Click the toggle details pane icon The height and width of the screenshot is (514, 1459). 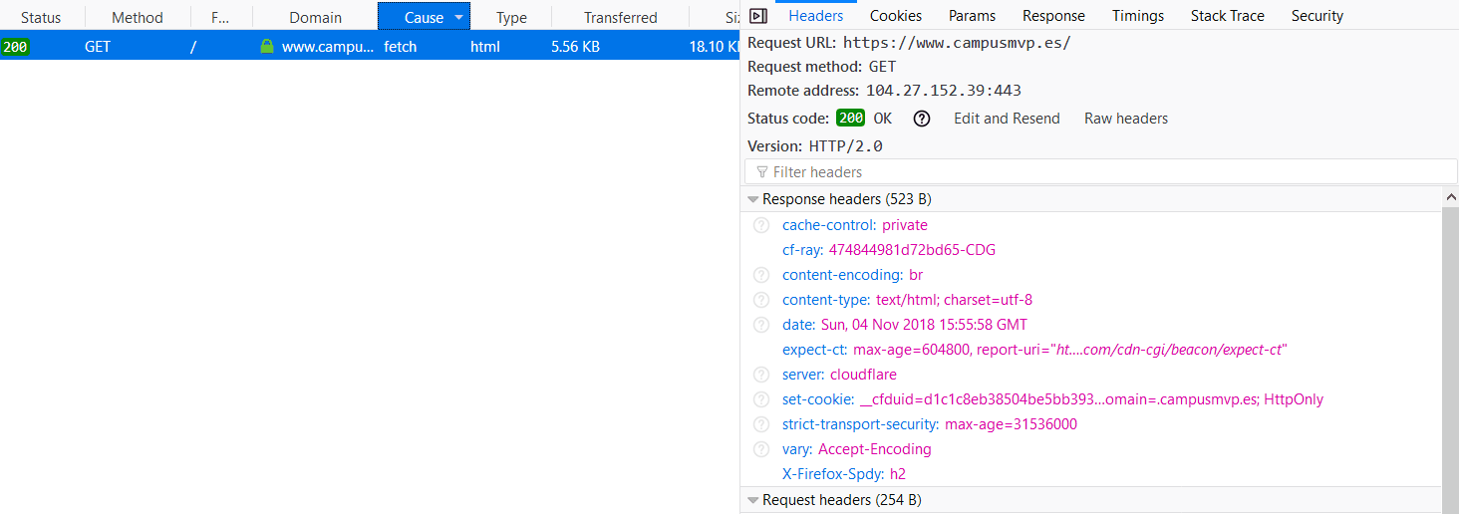[758, 15]
